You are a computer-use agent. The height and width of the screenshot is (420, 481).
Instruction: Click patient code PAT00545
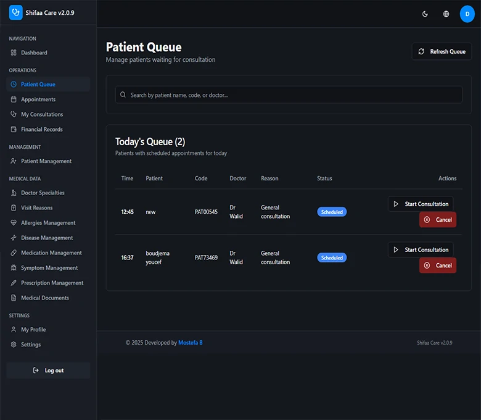tap(206, 212)
